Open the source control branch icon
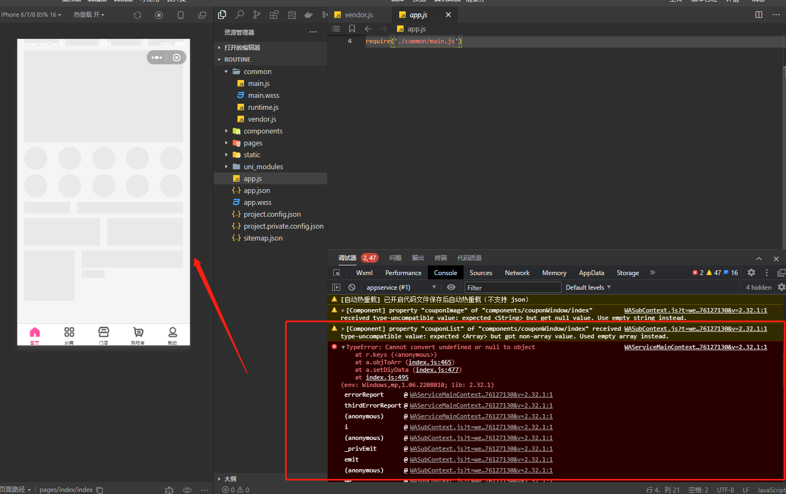 257,15
